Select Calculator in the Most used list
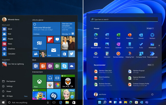 pyautogui.click(x=11, y=54)
